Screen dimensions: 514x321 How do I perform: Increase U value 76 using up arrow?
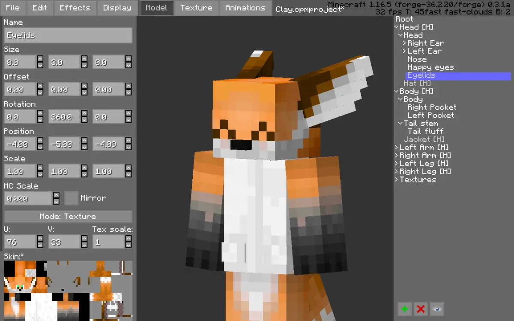pos(40,239)
